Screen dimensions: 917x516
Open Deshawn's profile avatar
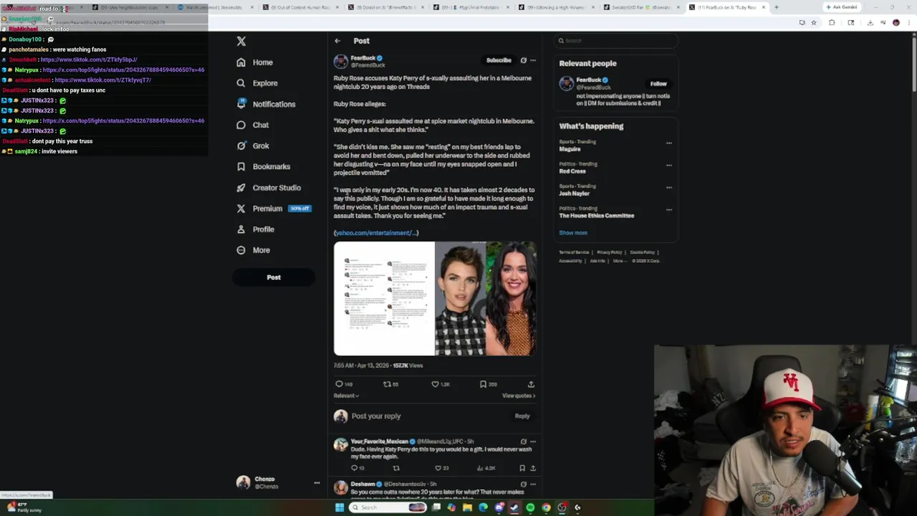tap(340, 488)
